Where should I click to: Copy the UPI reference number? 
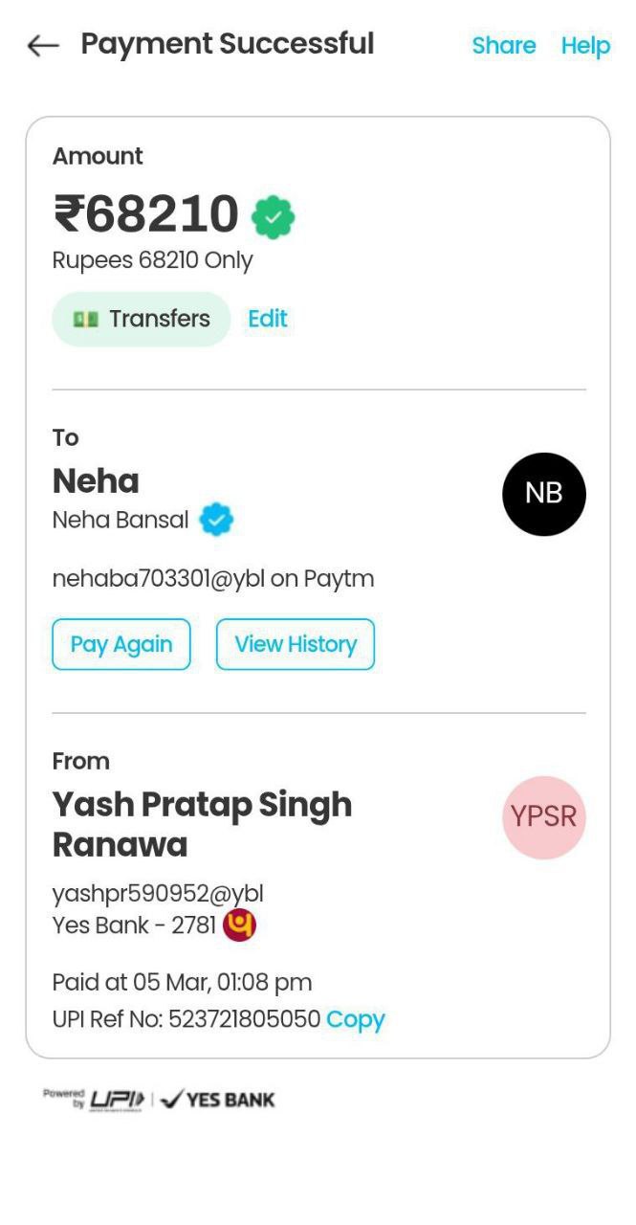[355, 1019]
